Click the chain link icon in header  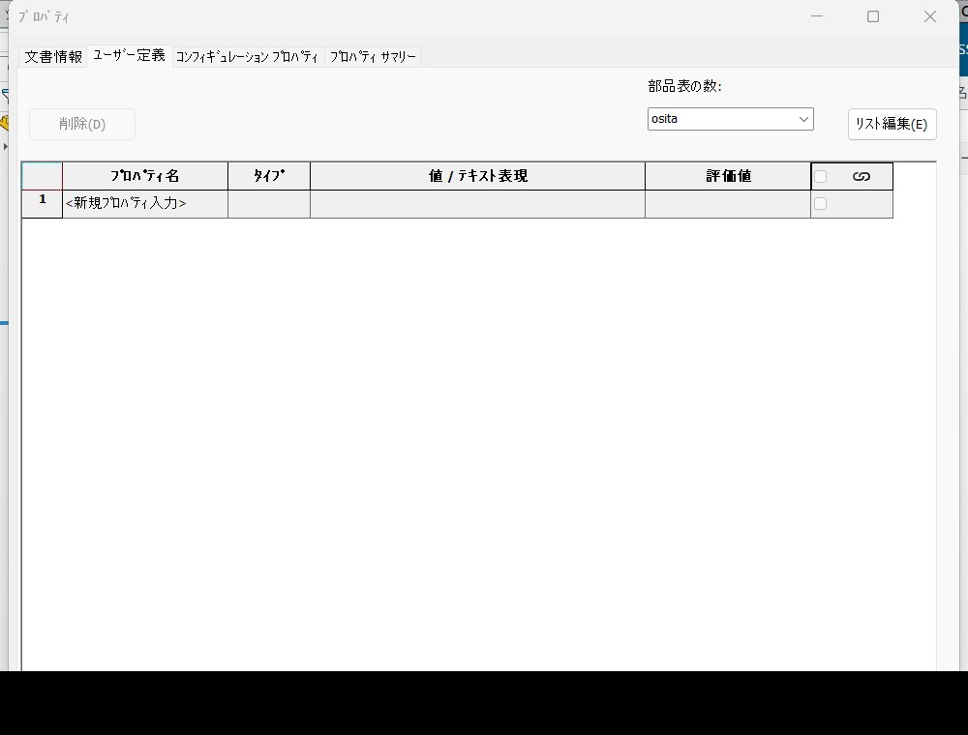pos(862,176)
